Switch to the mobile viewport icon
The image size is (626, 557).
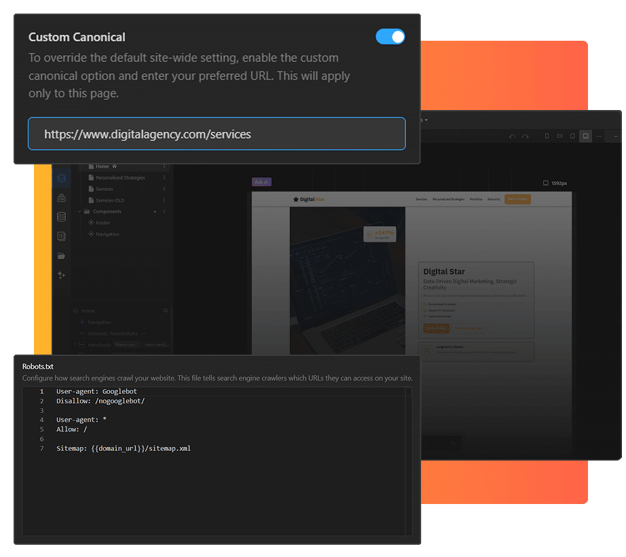point(547,136)
